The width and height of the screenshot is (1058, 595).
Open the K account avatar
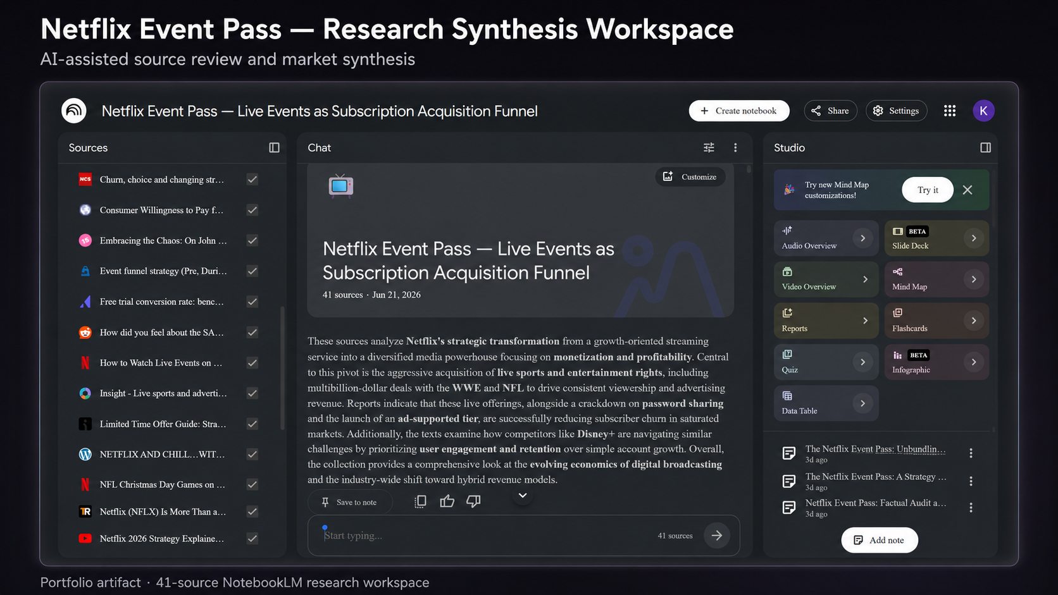click(x=983, y=111)
